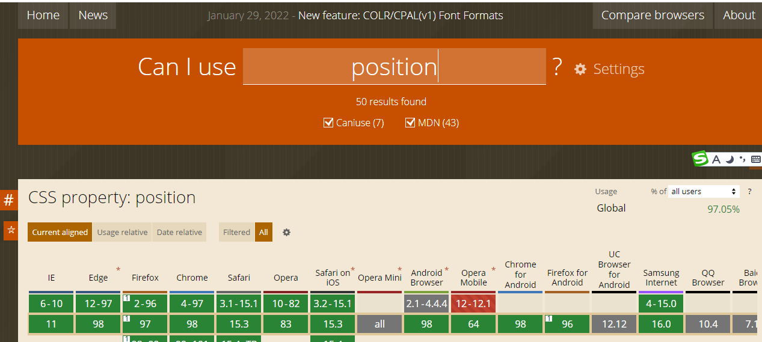Image resolution: width=762 pixels, height=342 pixels.
Task: Click the Safari on iOS 3.2-15.1 cell
Action: [333, 304]
